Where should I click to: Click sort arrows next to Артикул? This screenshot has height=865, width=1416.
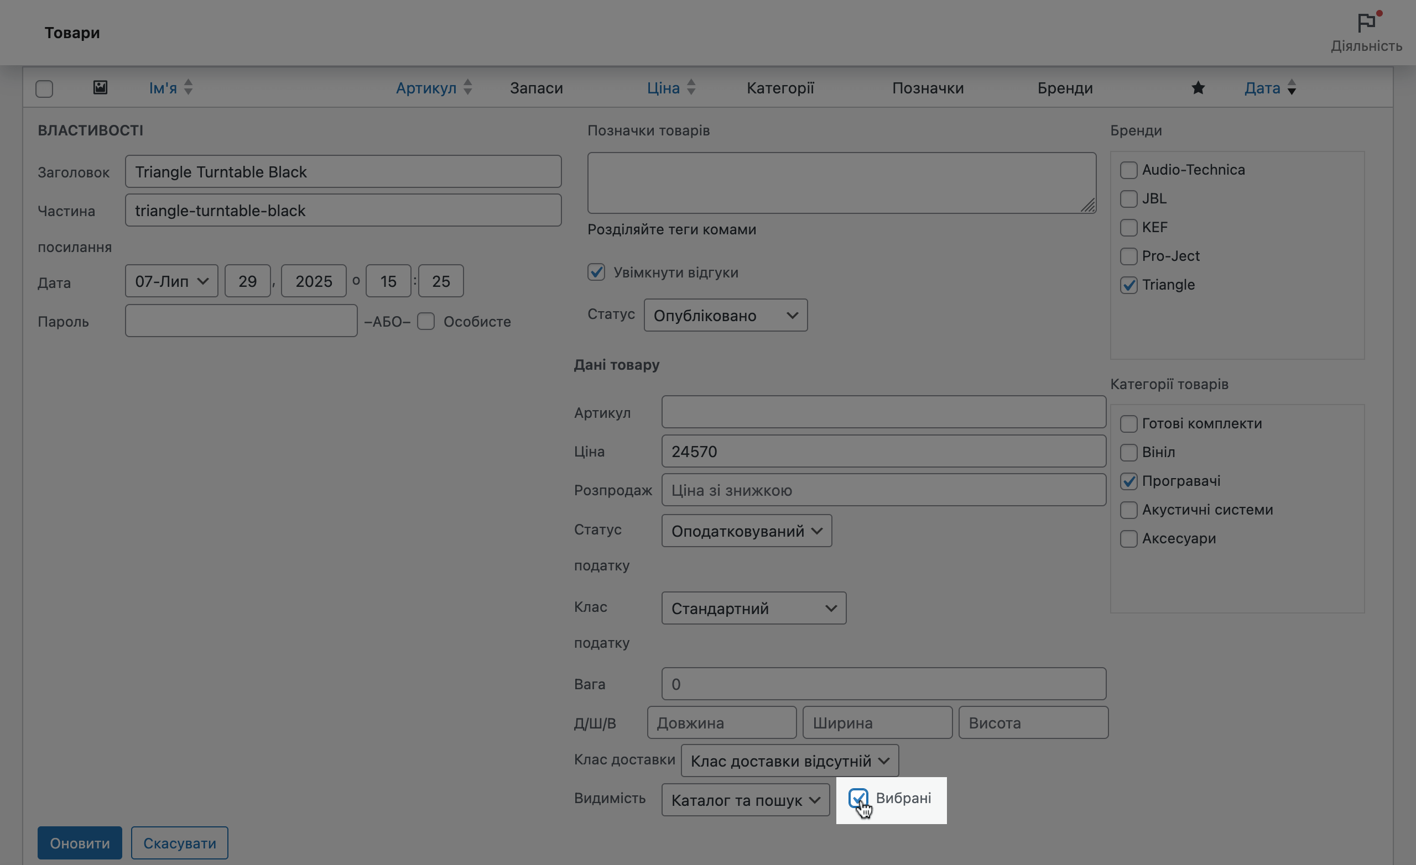467,88
